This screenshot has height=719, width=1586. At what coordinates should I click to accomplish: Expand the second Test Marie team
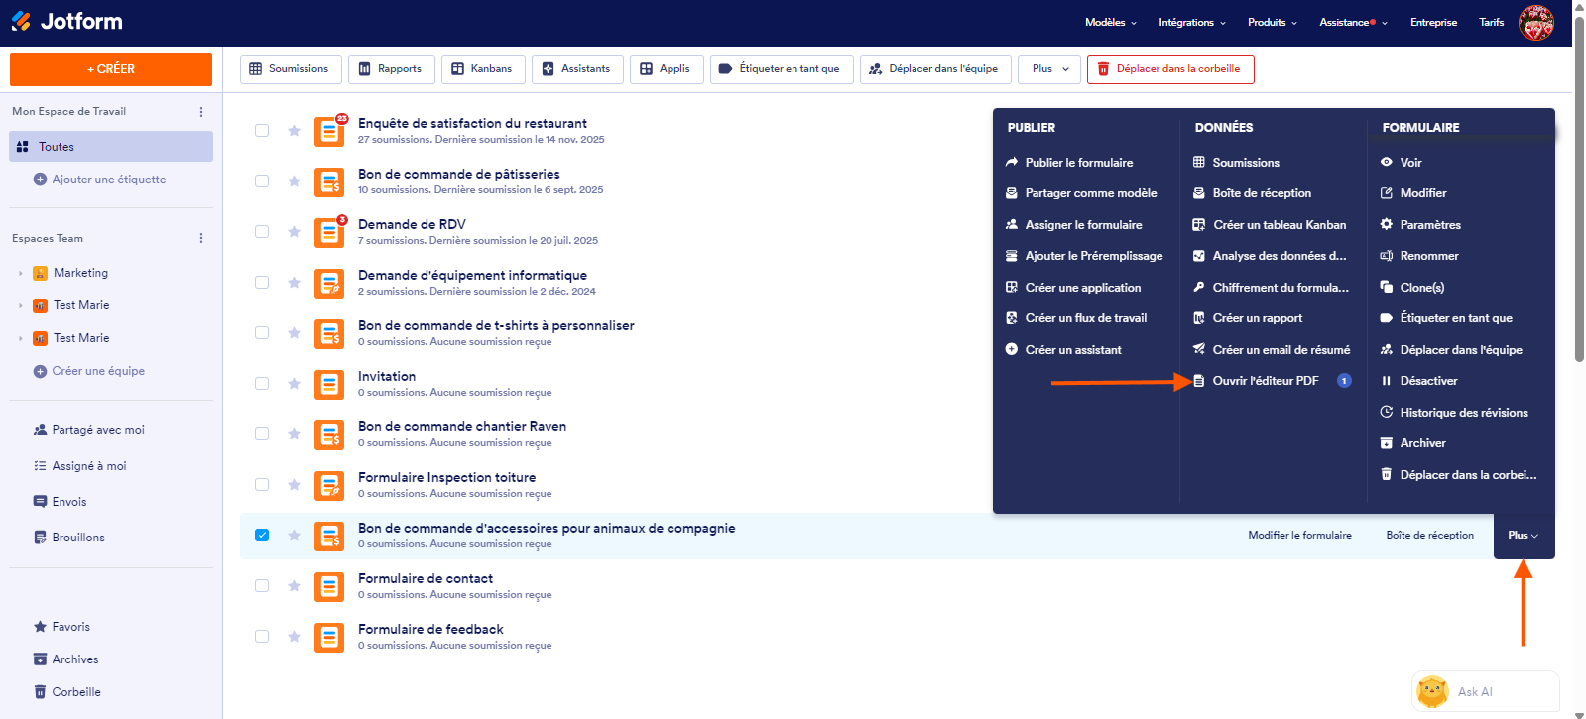click(x=21, y=339)
